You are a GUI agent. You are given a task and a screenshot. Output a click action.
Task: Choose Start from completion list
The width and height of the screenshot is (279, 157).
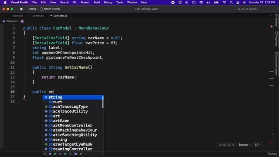pos(73,116)
